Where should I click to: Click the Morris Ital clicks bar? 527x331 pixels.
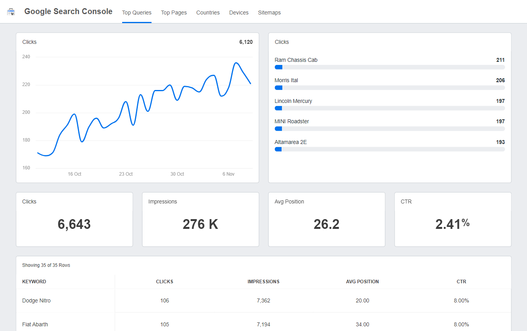[390, 88]
